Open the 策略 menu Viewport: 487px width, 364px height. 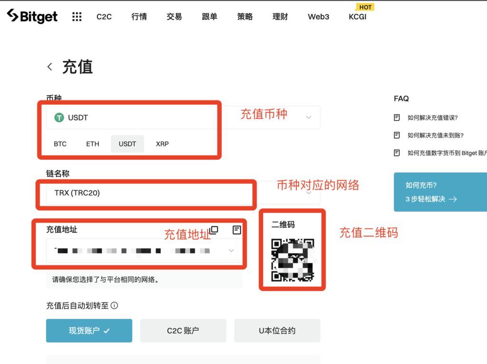point(245,17)
